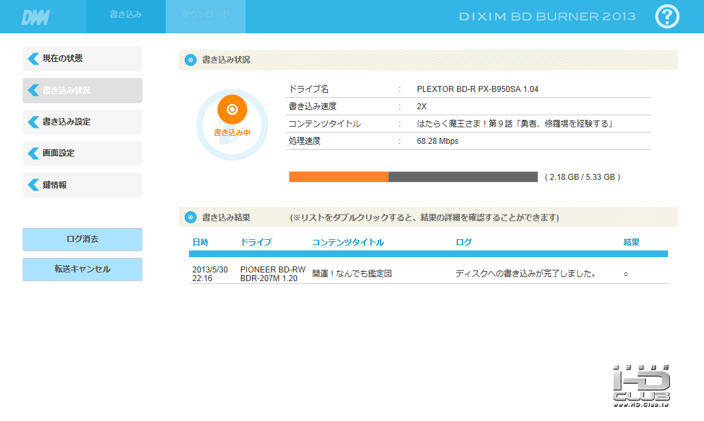Click the bullet icon beside 書き込み状況 header
704x421 pixels.
pyautogui.click(x=190, y=60)
